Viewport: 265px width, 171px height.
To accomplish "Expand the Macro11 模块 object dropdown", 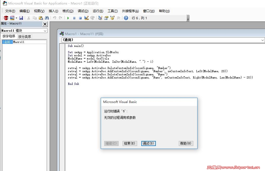I will [45, 31].
